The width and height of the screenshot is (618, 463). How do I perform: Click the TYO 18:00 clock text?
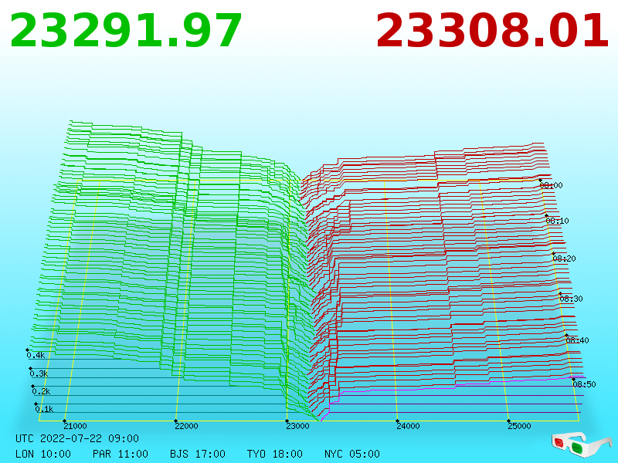pyautogui.click(x=275, y=454)
